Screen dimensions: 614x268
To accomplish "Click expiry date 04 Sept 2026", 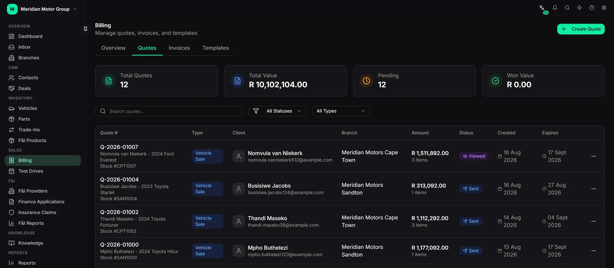I will 558,221.
